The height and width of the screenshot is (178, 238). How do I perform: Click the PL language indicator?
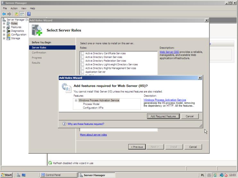point(202,175)
